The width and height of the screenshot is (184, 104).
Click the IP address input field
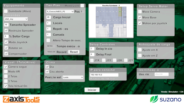click(104, 75)
